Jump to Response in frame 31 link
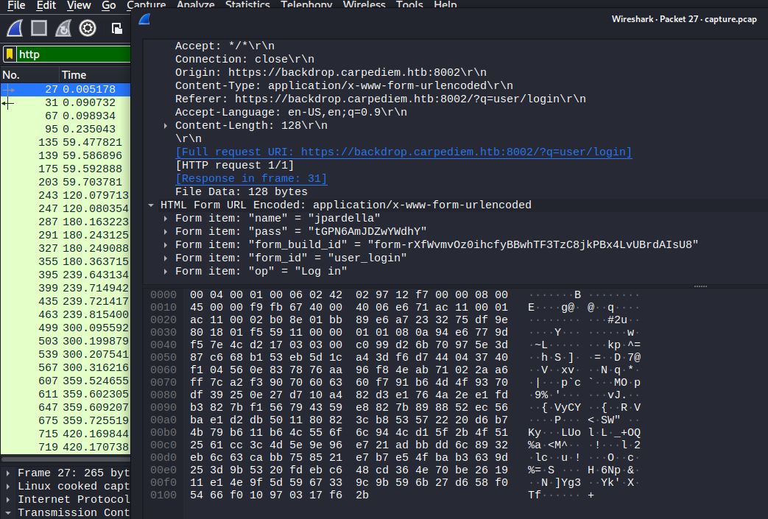768x519 pixels. [x=250, y=179]
